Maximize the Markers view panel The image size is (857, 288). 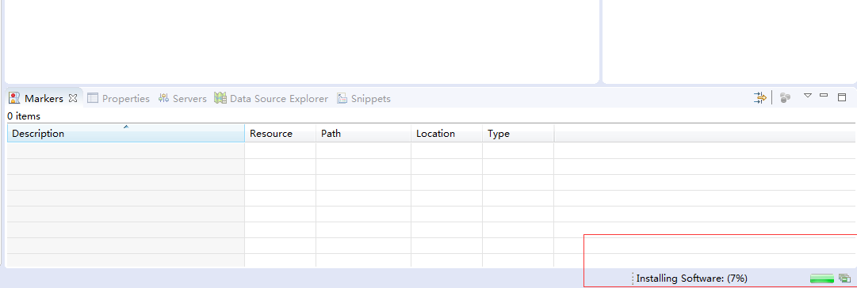click(x=842, y=97)
